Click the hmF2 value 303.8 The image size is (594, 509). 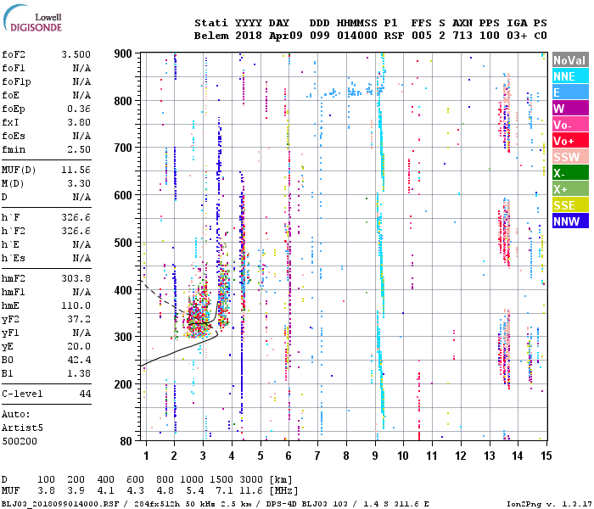click(x=76, y=278)
